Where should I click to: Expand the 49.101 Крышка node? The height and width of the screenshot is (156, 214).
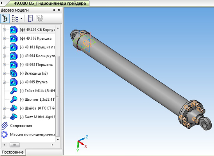4,47
